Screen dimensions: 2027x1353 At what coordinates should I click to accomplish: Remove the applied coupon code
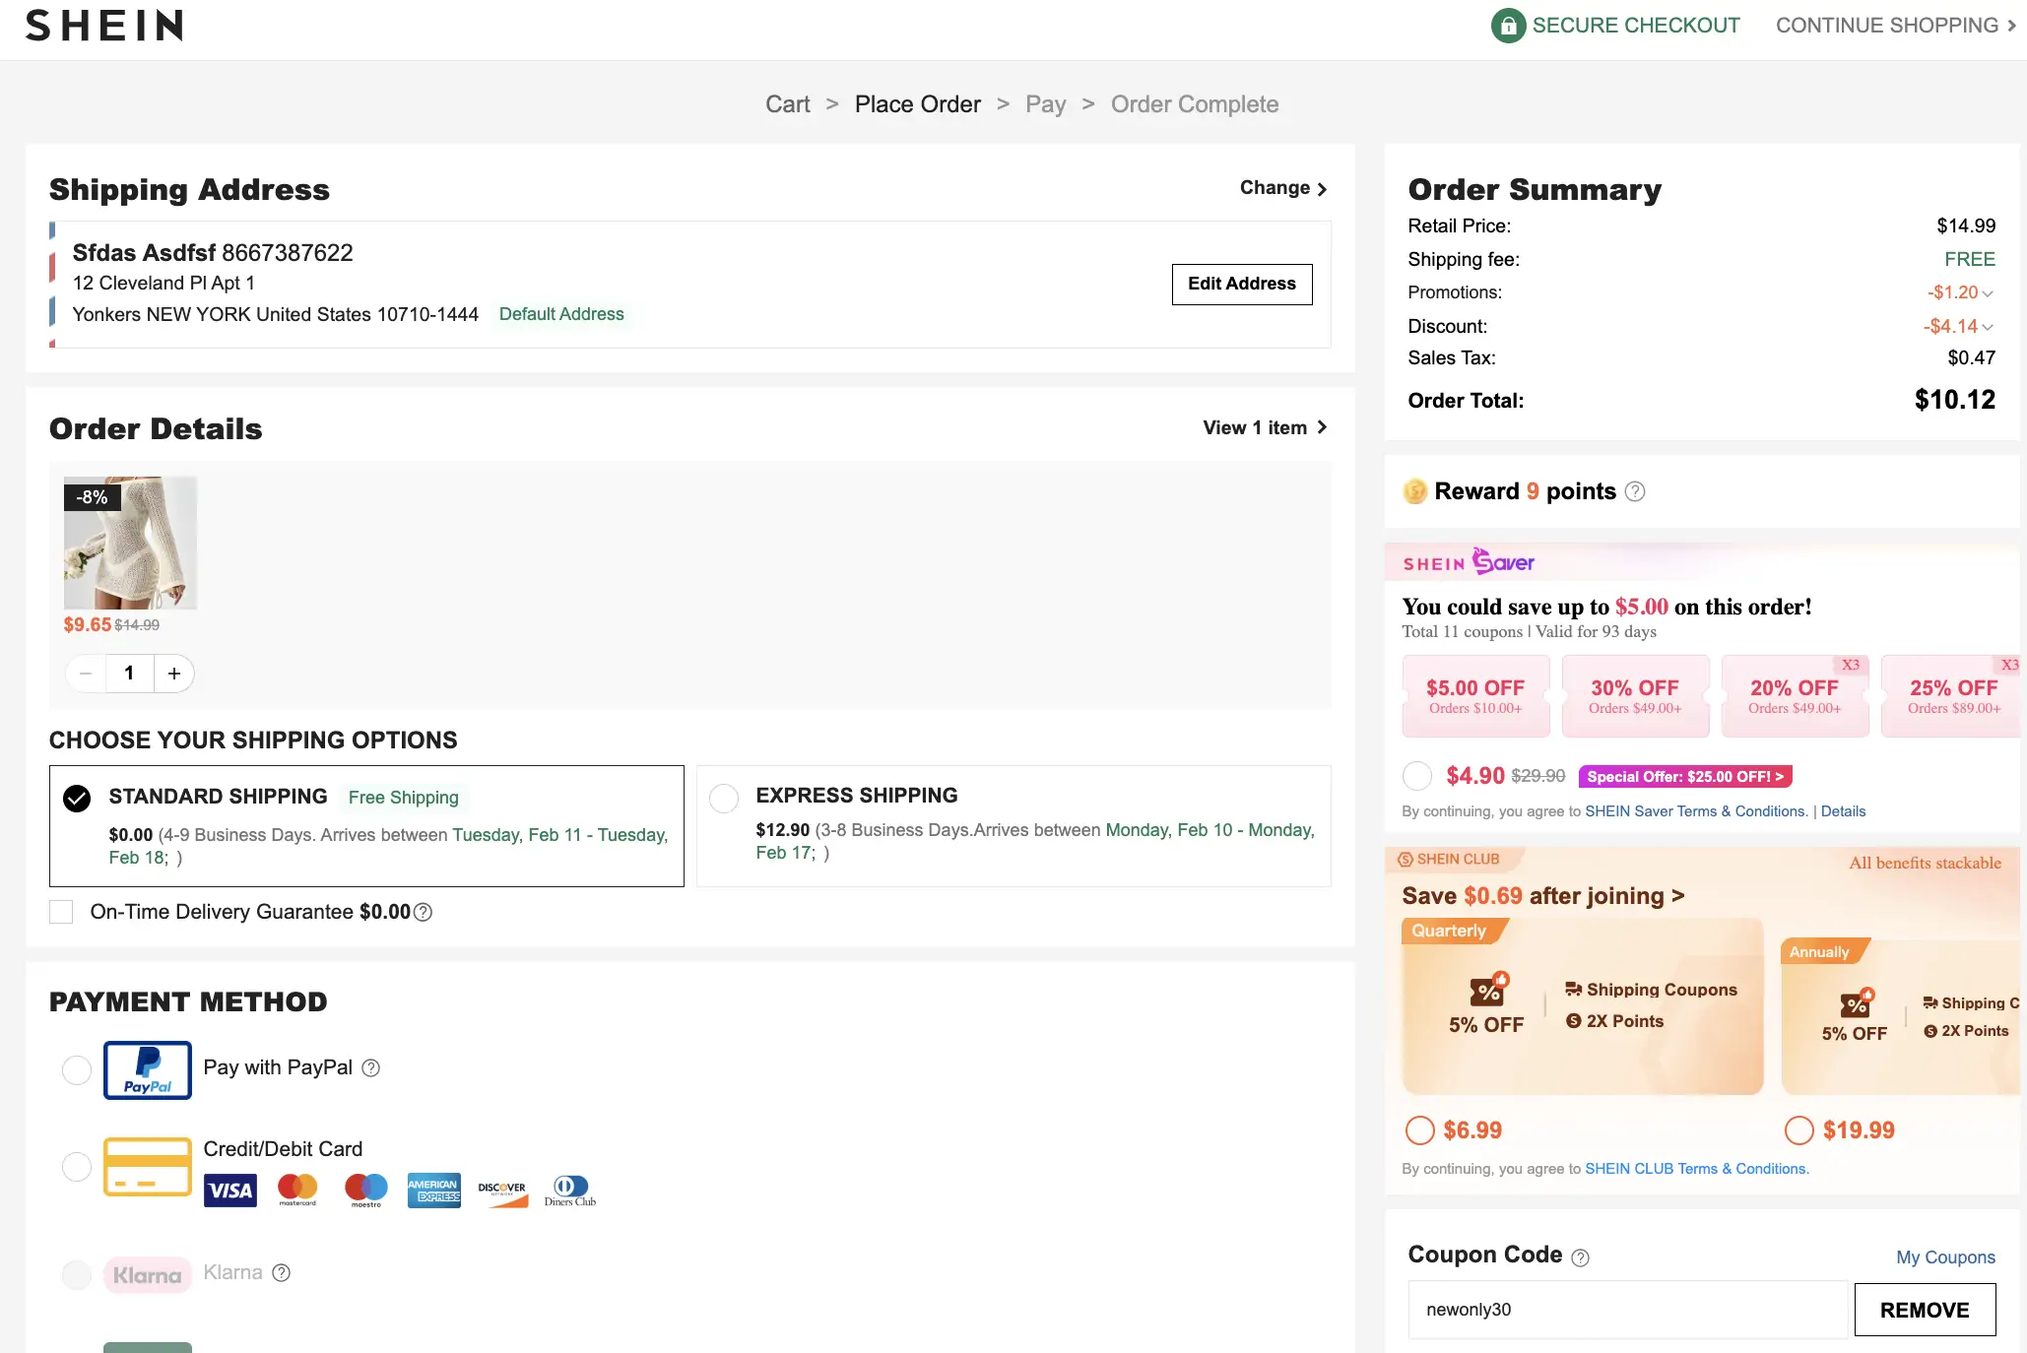click(1924, 1310)
